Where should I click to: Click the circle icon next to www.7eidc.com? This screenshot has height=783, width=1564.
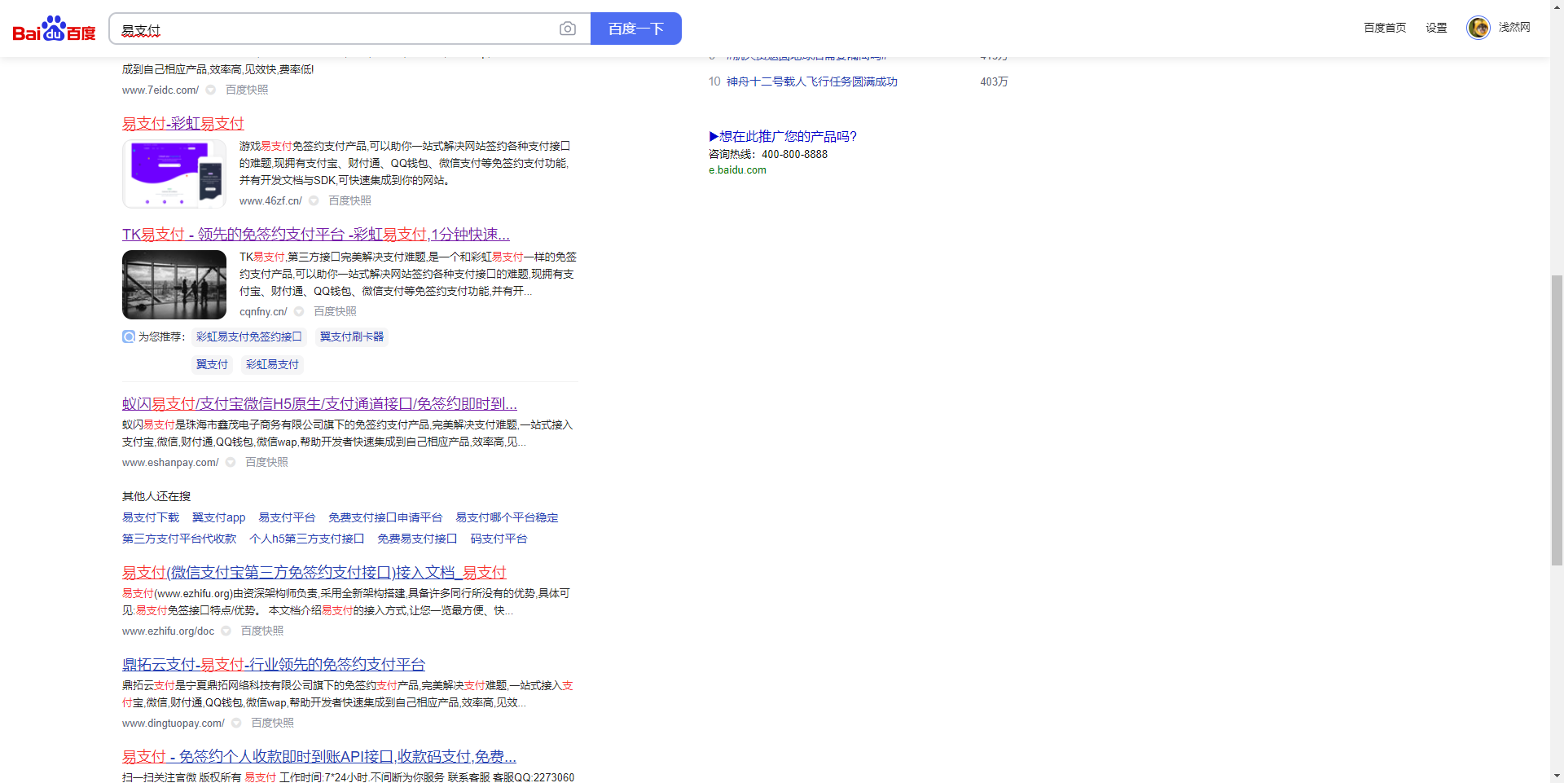(211, 90)
